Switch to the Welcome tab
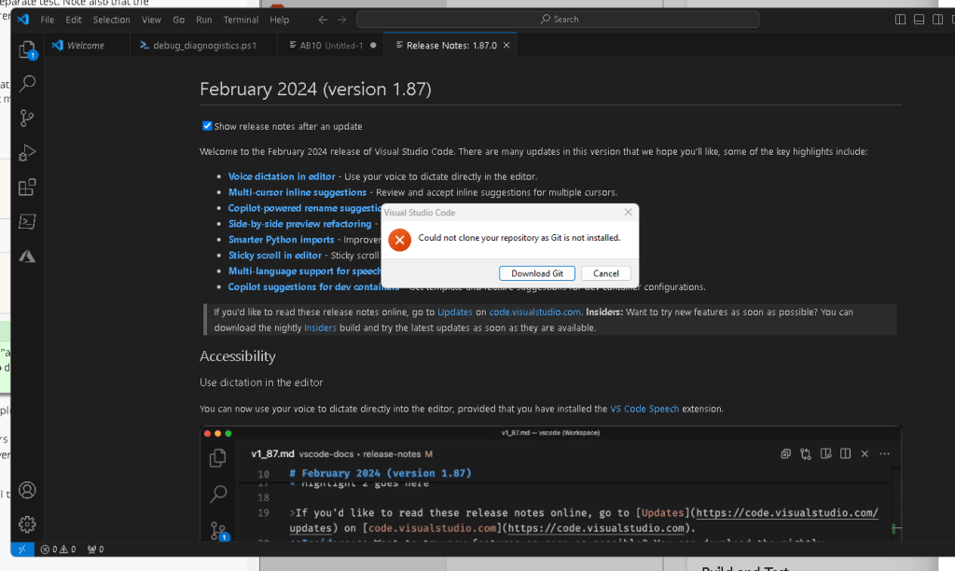 87,45
